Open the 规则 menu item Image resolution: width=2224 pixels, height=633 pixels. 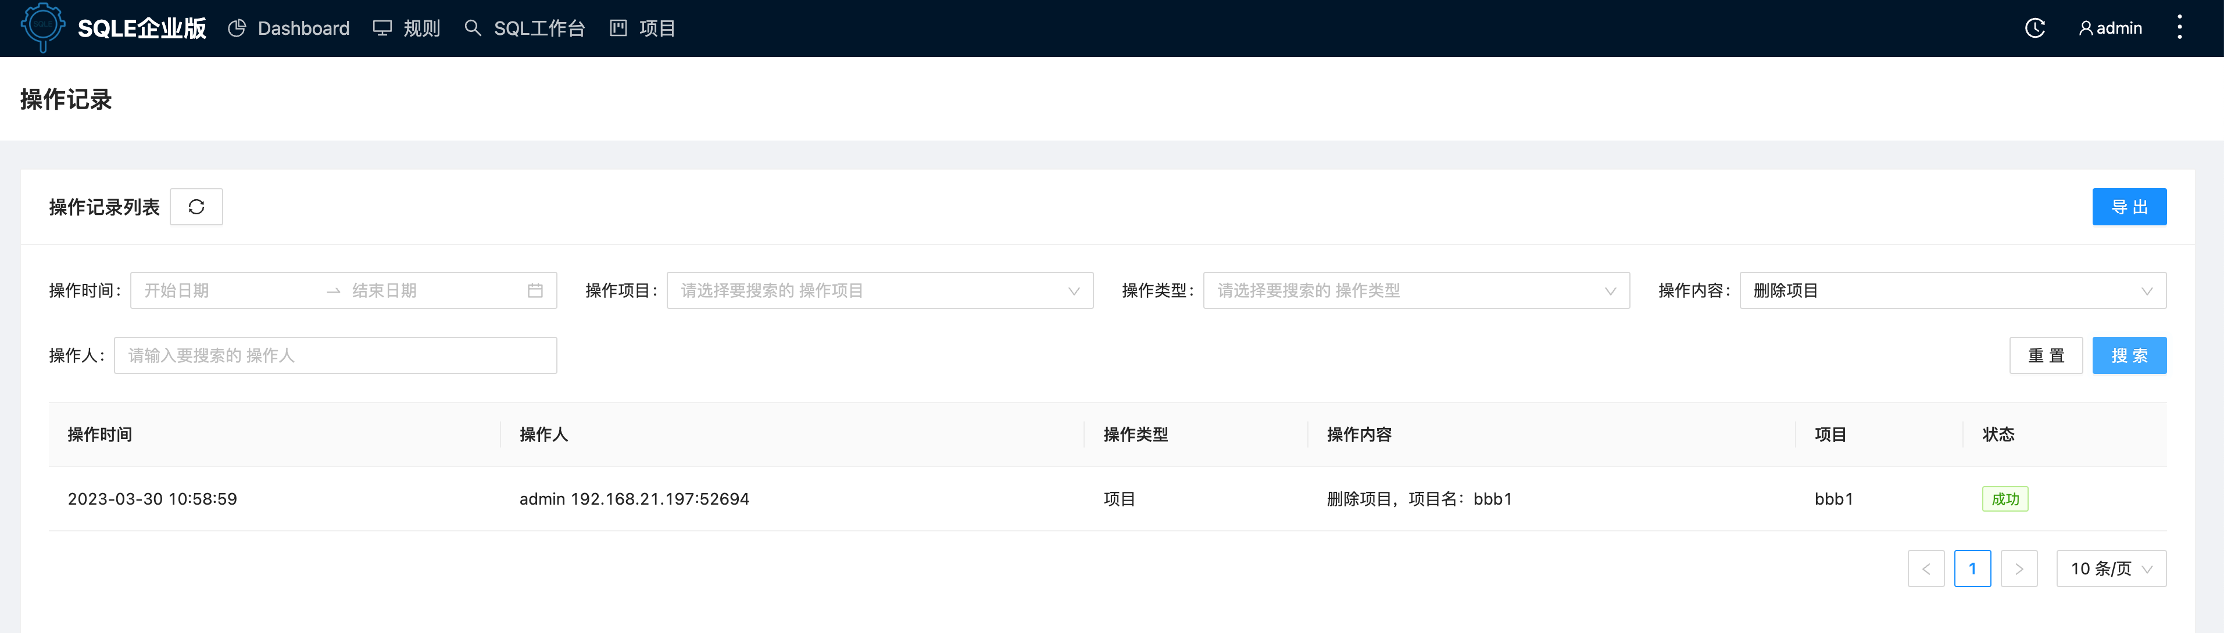pos(406,28)
